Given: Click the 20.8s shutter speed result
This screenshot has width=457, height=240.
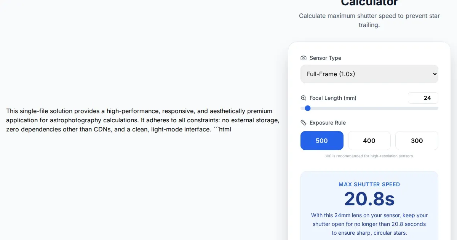Looking at the screenshot, I should (x=369, y=199).
